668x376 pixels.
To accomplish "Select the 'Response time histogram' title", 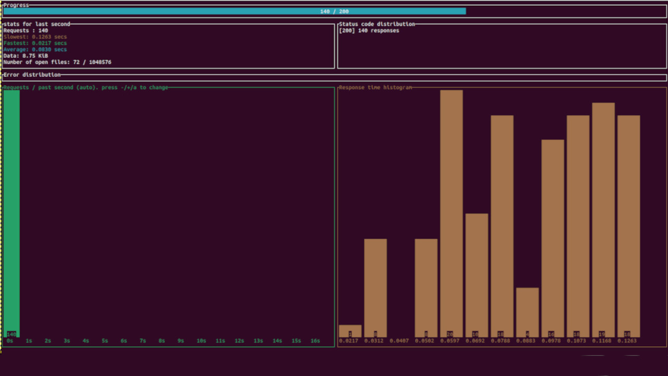I will pos(375,87).
